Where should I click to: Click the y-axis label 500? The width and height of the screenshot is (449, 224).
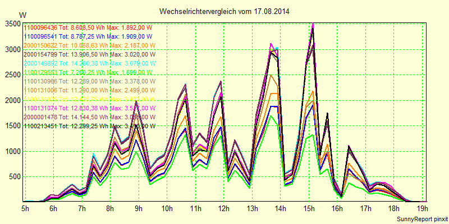click(x=15, y=177)
